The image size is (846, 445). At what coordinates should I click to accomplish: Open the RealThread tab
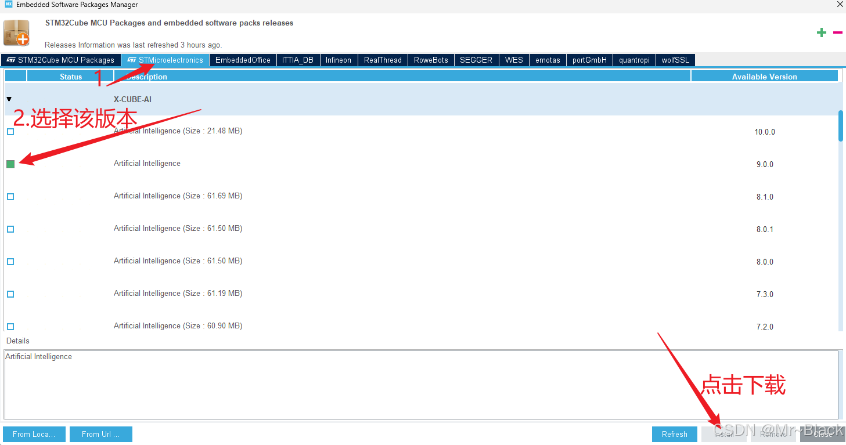[383, 60]
